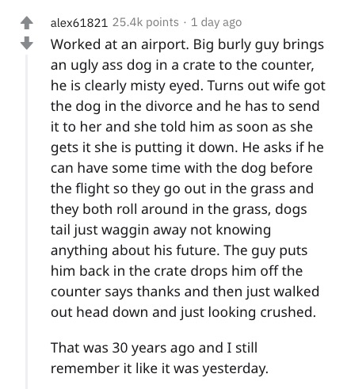The image size is (351, 389).
Task: Open the '1 day ago' timestamp permalink
Action: [x=216, y=22]
